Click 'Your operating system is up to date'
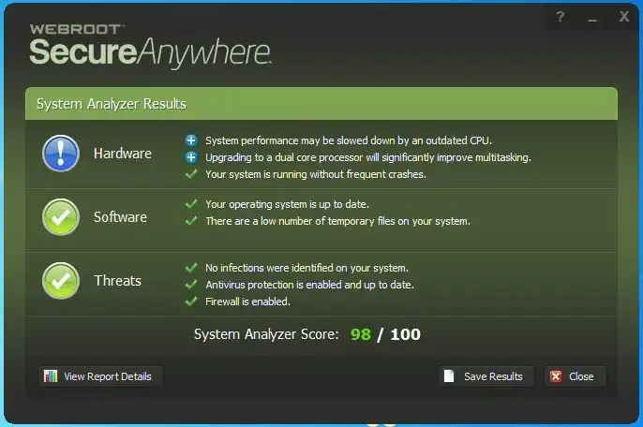This screenshot has width=643, height=427. [287, 204]
